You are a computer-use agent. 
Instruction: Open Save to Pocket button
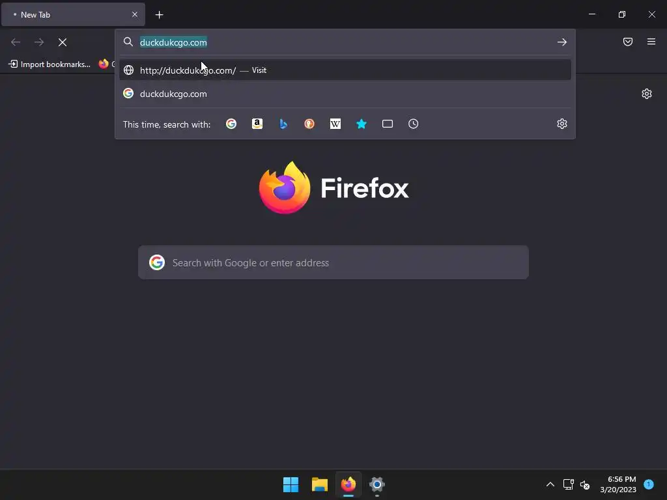628,42
